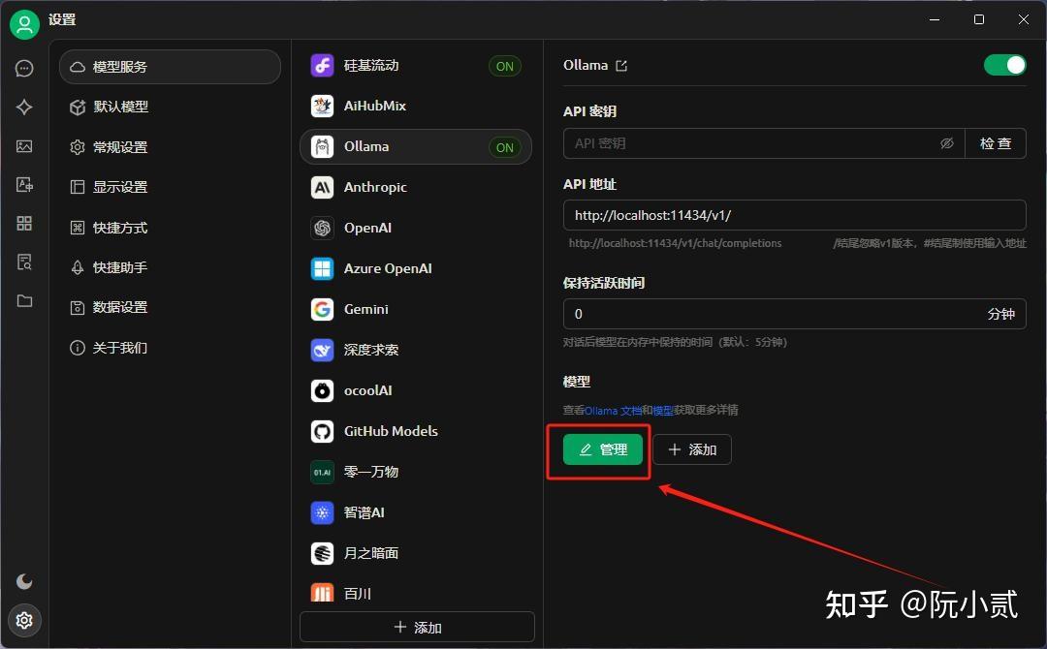The height and width of the screenshot is (649, 1047).
Task: Open 模型服务 settings section
Action: 171,67
